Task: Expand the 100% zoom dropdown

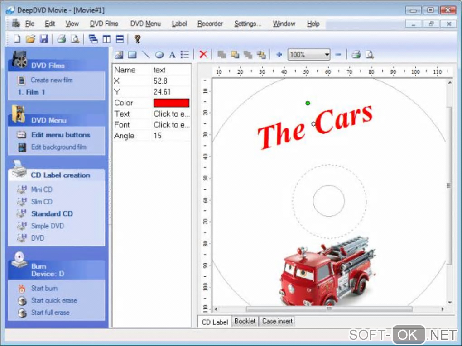Action: click(327, 55)
